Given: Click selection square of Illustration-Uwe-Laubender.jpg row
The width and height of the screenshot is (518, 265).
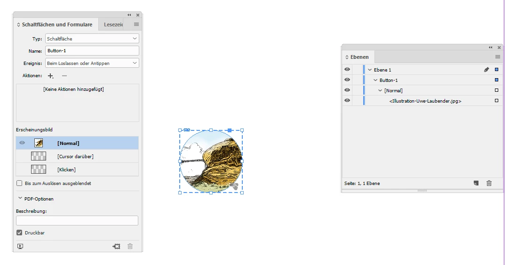Looking at the screenshot, I should 496,100.
